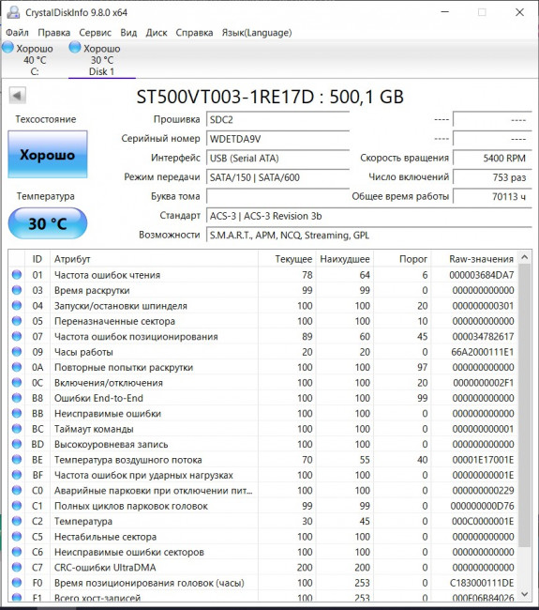The width and height of the screenshot is (539, 610).
Task: Open the Файл menu
Action: pyautogui.click(x=17, y=33)
